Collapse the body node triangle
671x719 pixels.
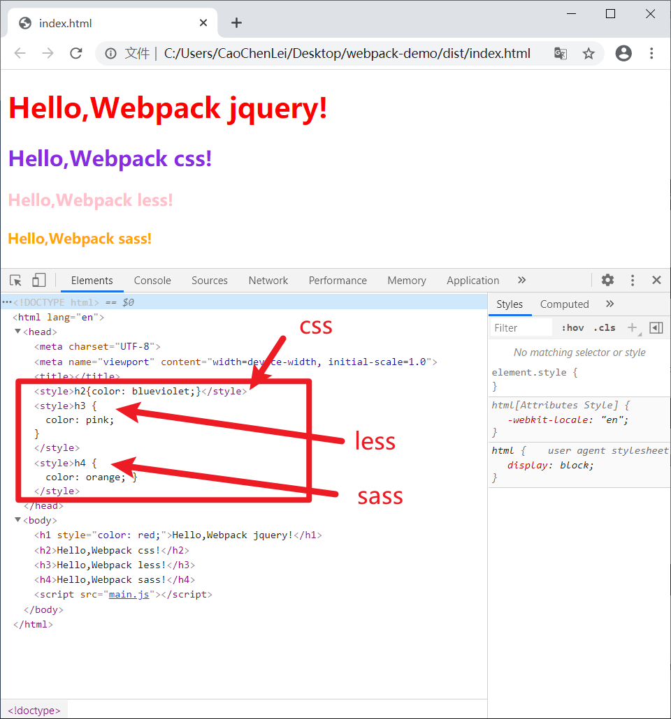(18, 519)
